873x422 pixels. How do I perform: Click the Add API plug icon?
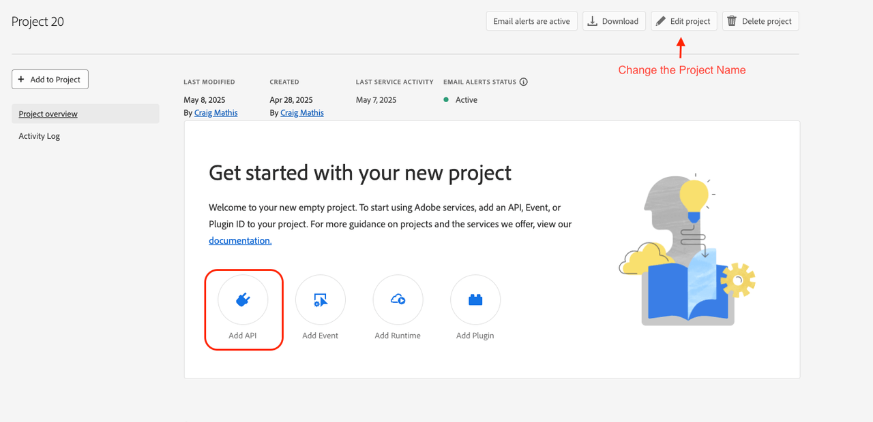243,299
